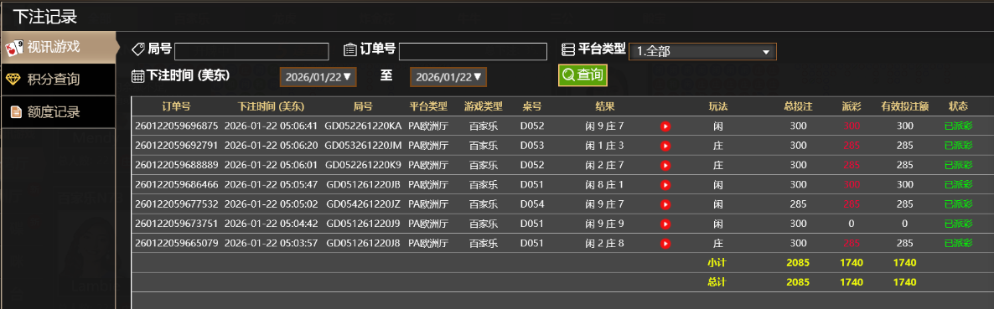Focus the 局号 input field

coord(251,51)
